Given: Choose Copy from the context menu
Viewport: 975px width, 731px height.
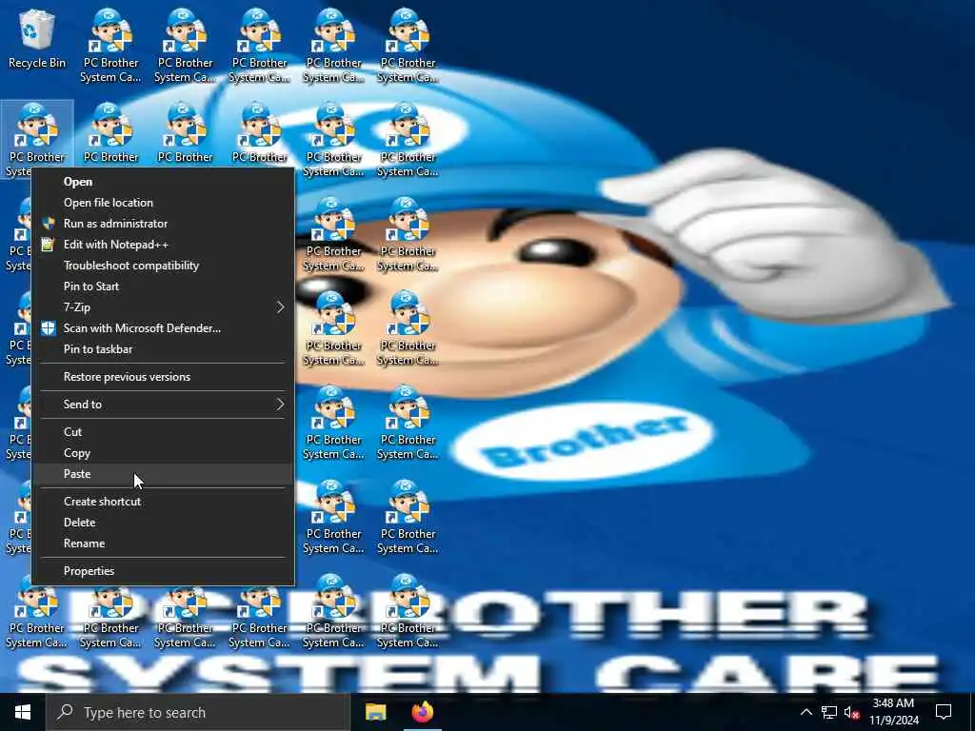Looking at the screenshot, I should pyautogui.click(x=162, y=453).
